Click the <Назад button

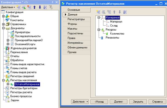(x=99, y=102)
